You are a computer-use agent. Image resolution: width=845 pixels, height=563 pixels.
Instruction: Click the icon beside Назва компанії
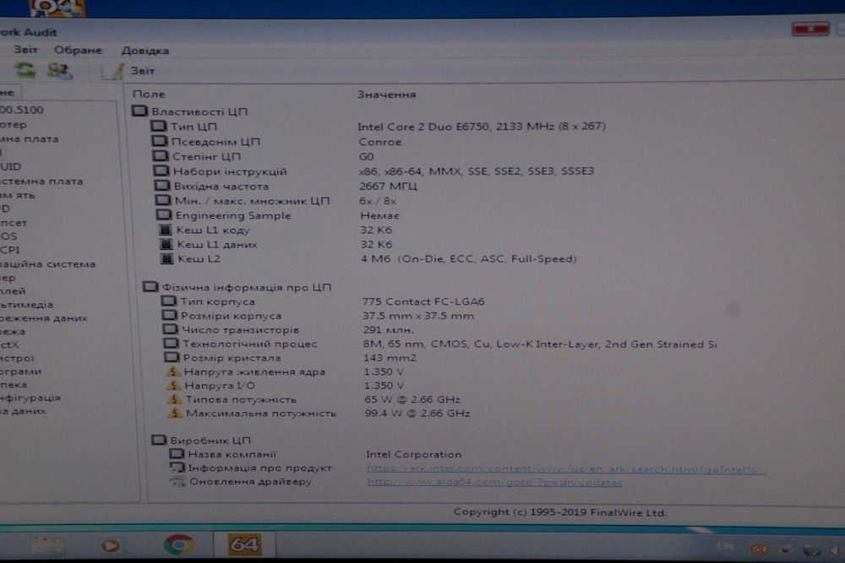coord(177,454)
